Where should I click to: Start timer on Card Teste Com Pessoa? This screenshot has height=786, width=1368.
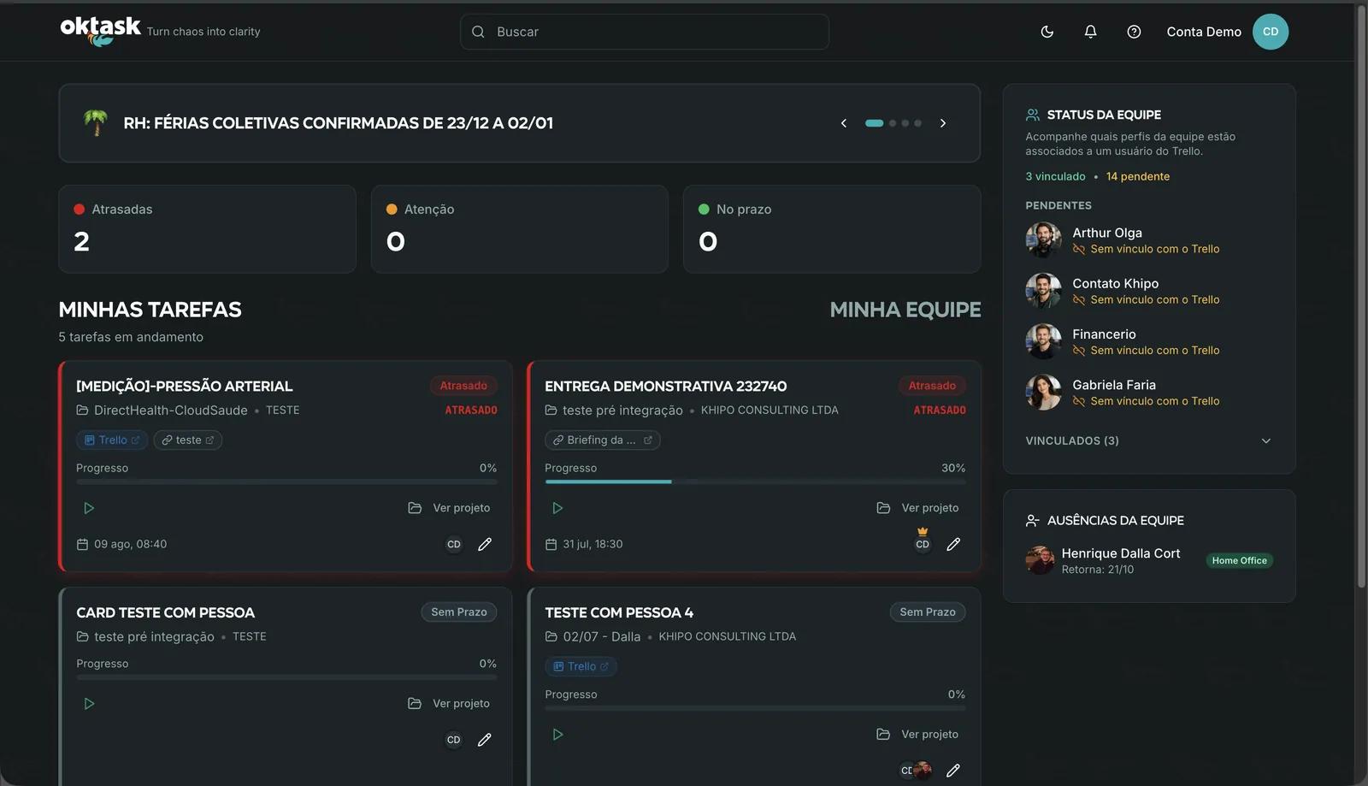[x=88, y=704]
